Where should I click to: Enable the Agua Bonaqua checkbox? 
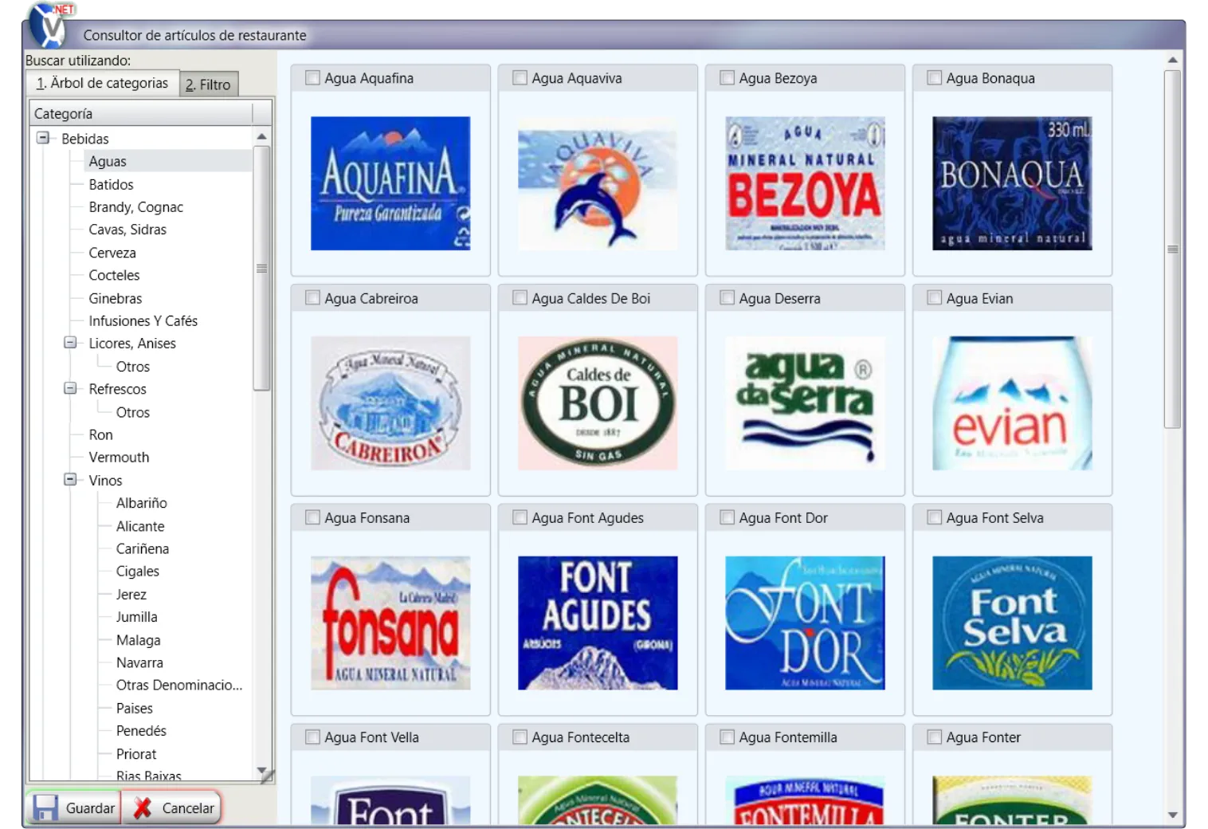coord(935,78)
